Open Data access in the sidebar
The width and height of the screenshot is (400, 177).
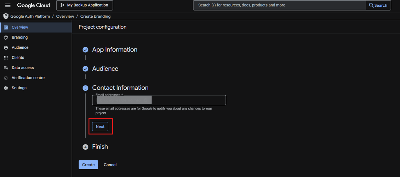tap(36, 68)
